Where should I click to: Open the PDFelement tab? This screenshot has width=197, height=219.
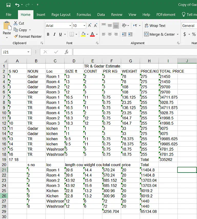pos(166,15)
